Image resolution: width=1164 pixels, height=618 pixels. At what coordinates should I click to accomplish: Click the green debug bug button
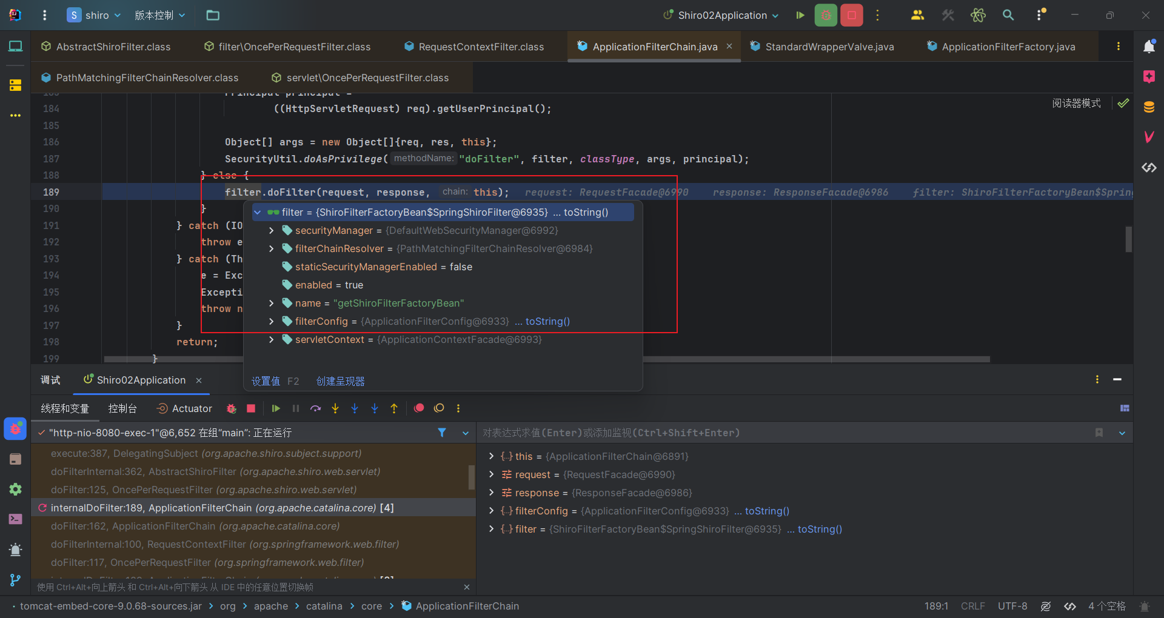(x=826, y=15)
